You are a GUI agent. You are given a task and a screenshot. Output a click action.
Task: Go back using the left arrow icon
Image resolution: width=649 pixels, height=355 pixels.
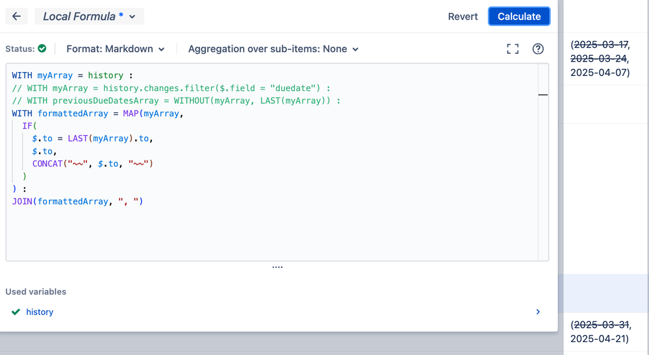[x=16, y=16]
